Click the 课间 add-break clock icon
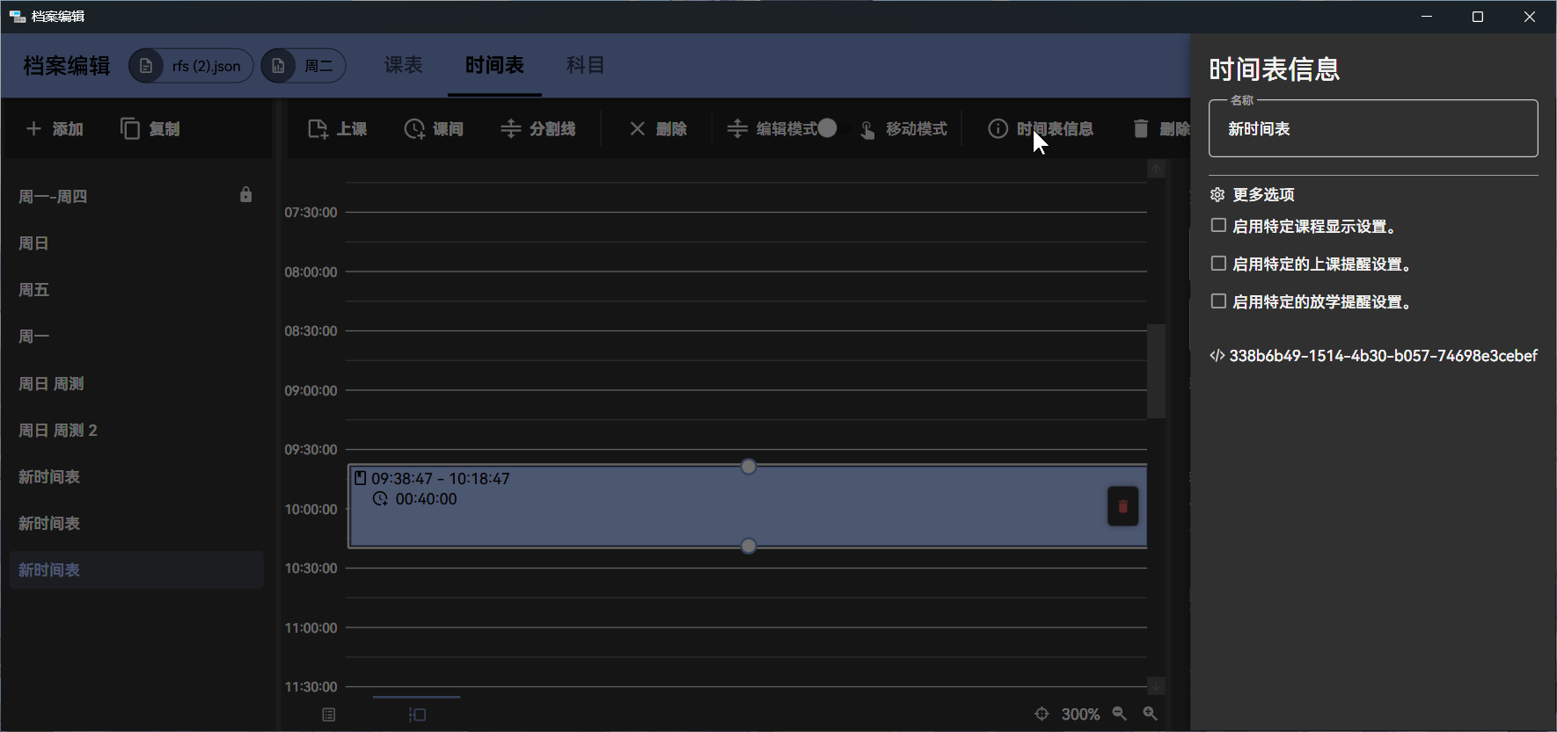The height and width of the screenshot is (732, 1557). pos(414,129)
